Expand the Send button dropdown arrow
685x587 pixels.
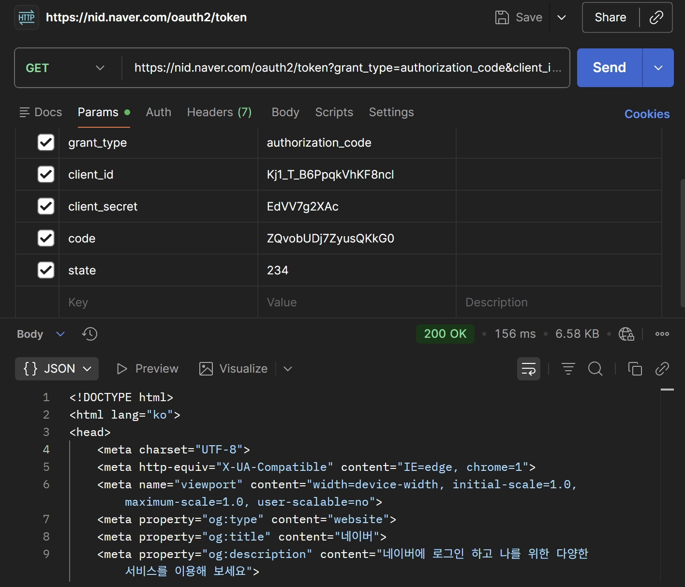coord(658,68)
